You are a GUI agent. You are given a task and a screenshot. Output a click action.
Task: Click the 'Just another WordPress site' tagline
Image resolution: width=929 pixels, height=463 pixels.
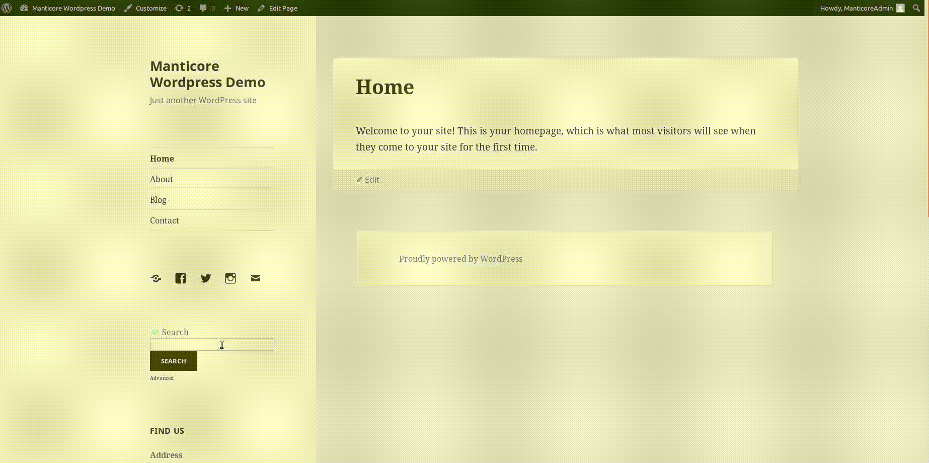(203, 100)
